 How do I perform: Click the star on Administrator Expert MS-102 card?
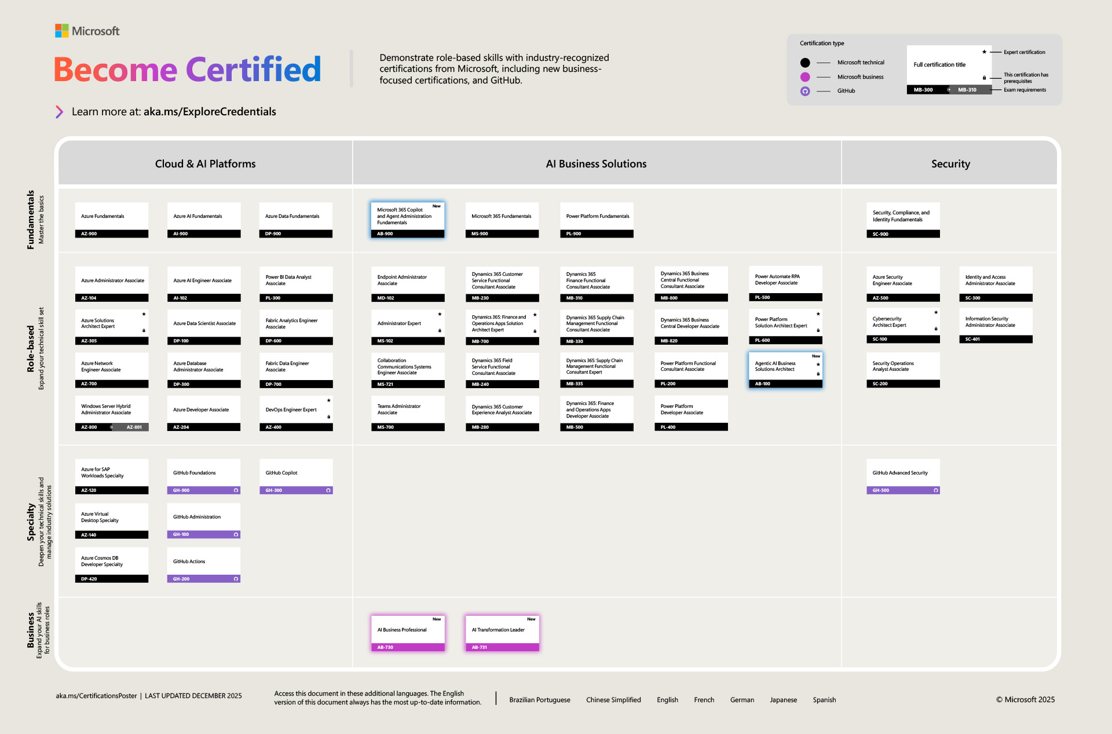441,315
